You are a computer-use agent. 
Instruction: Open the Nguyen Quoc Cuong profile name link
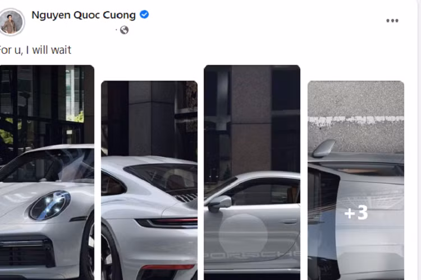click(x=84, y=15)
